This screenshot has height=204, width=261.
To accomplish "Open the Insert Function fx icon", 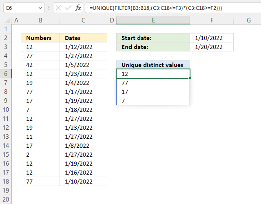I will 78,8.
